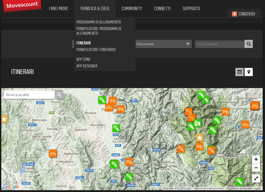Click the green trail marker left of white-outlined marker
The image size is (265, 192).
click(191, 127)
